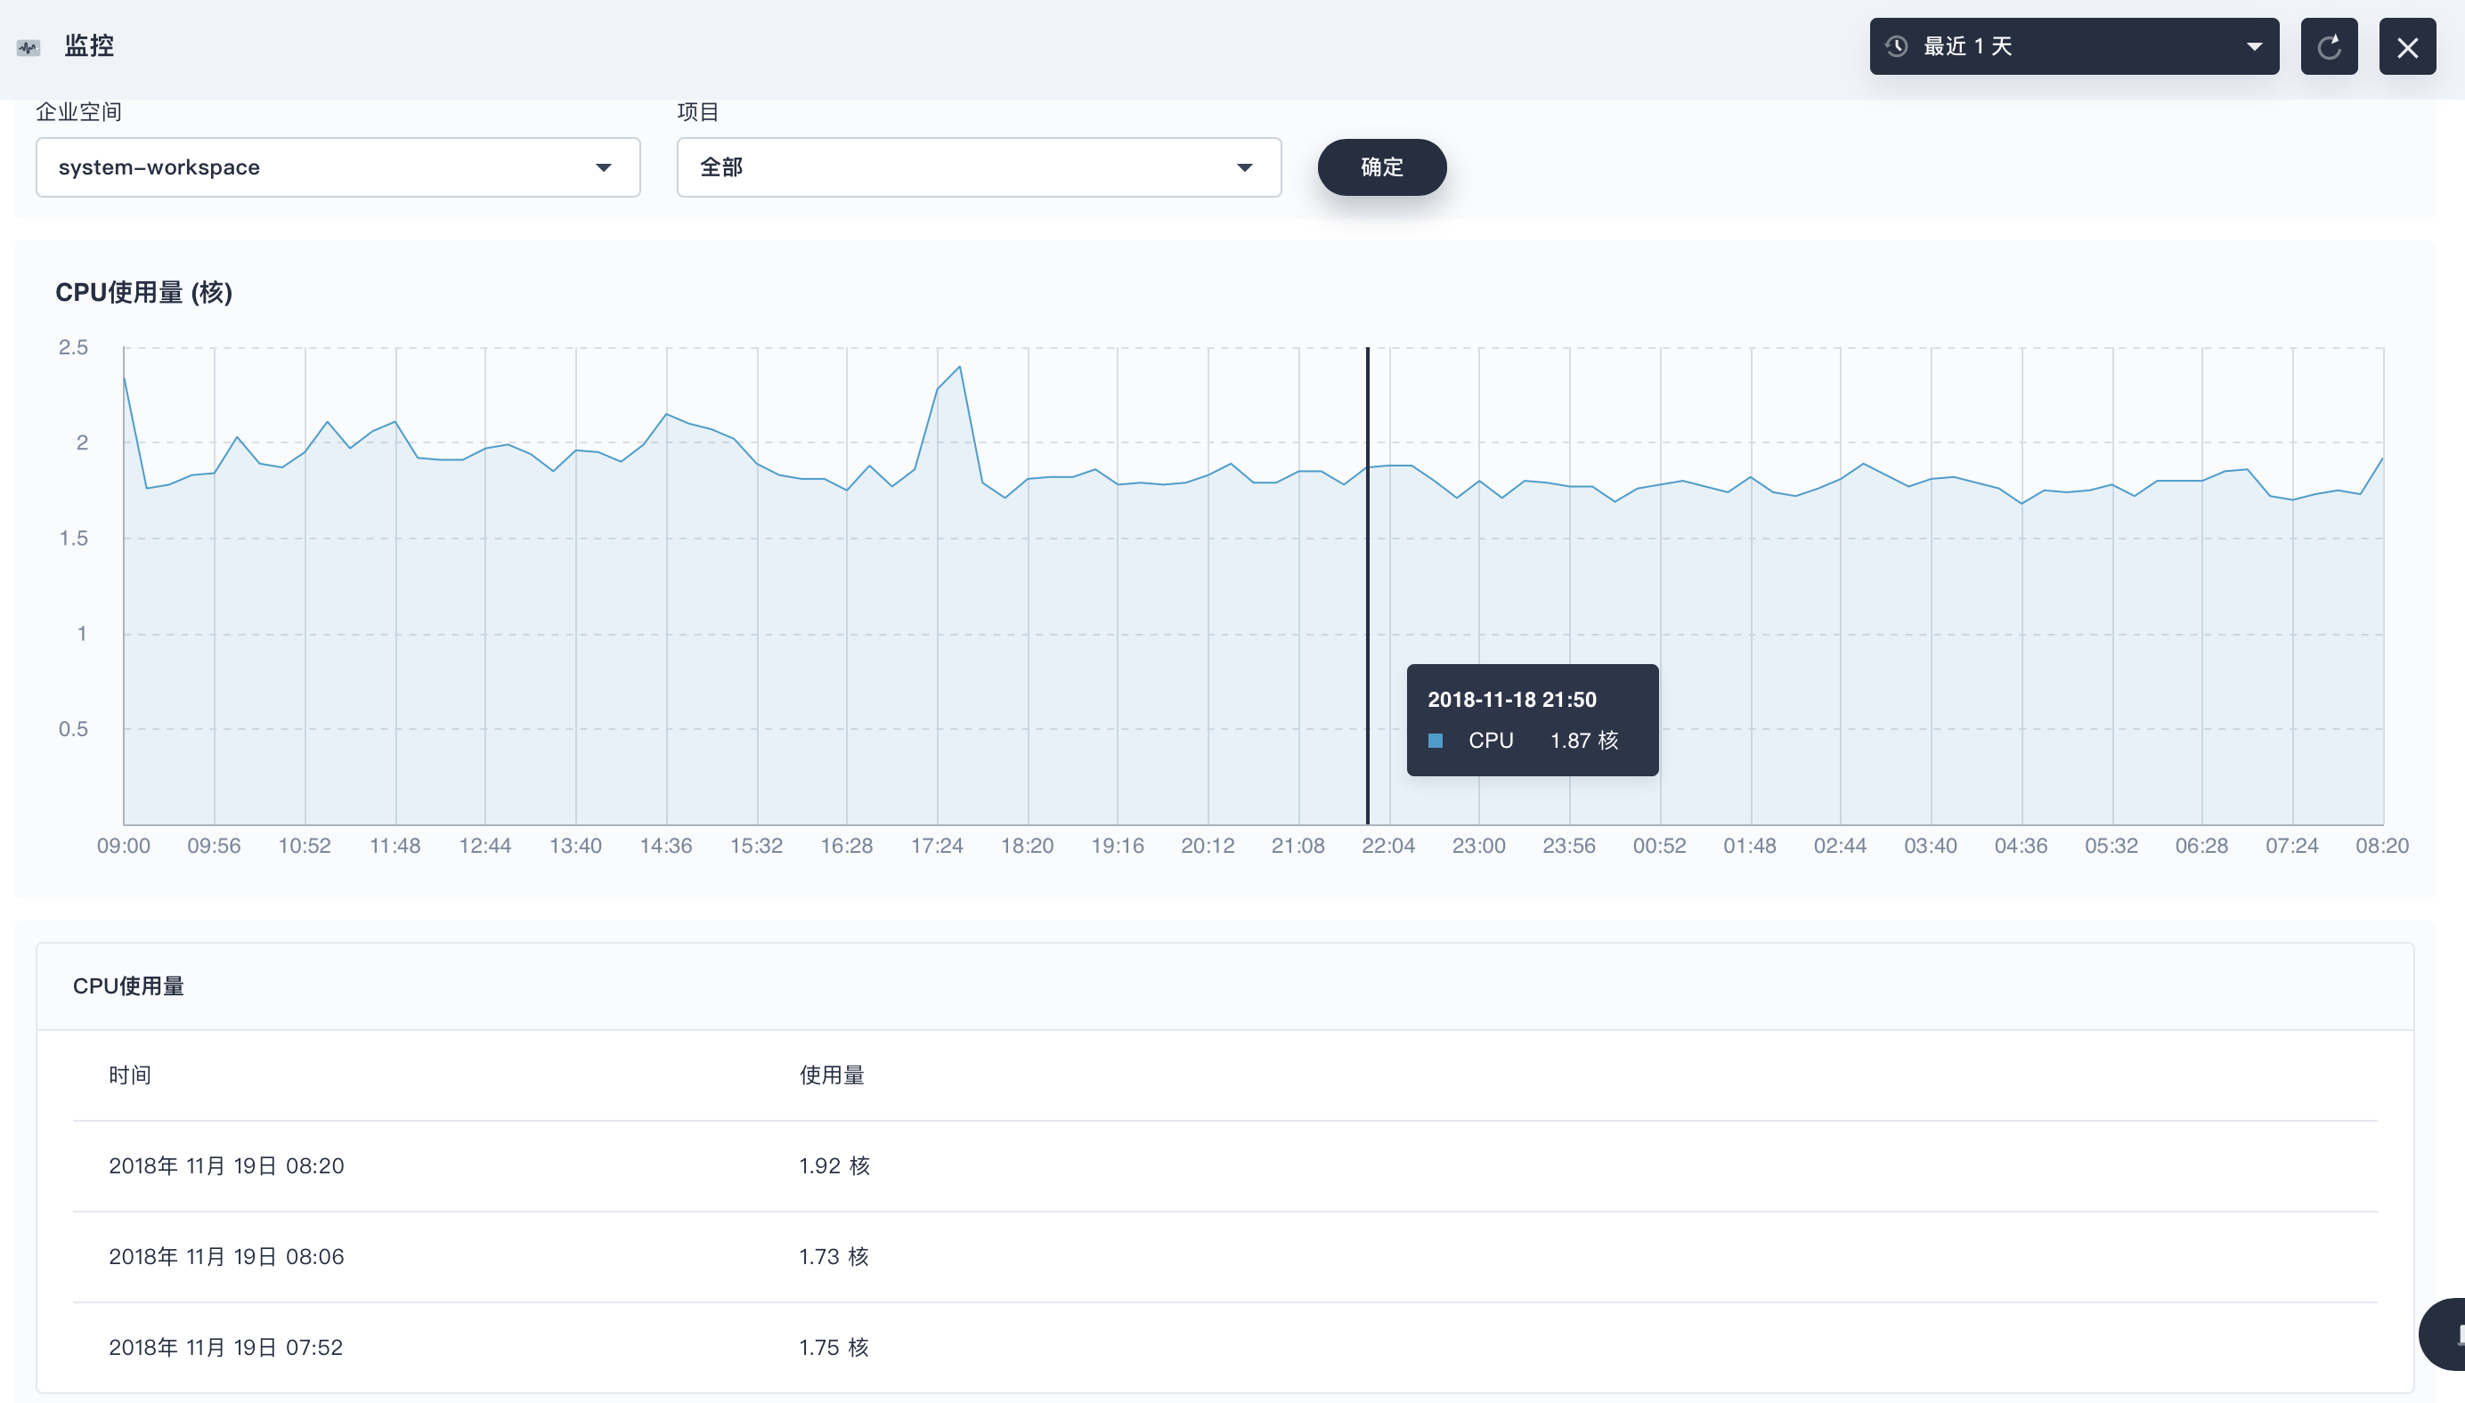Click the row 2018年 11月 19日 07:52
The image size is (2465, 1403).
1224,1347
